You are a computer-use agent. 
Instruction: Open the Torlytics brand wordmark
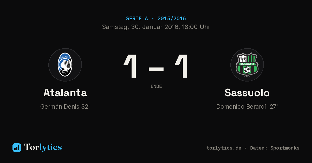43,147
